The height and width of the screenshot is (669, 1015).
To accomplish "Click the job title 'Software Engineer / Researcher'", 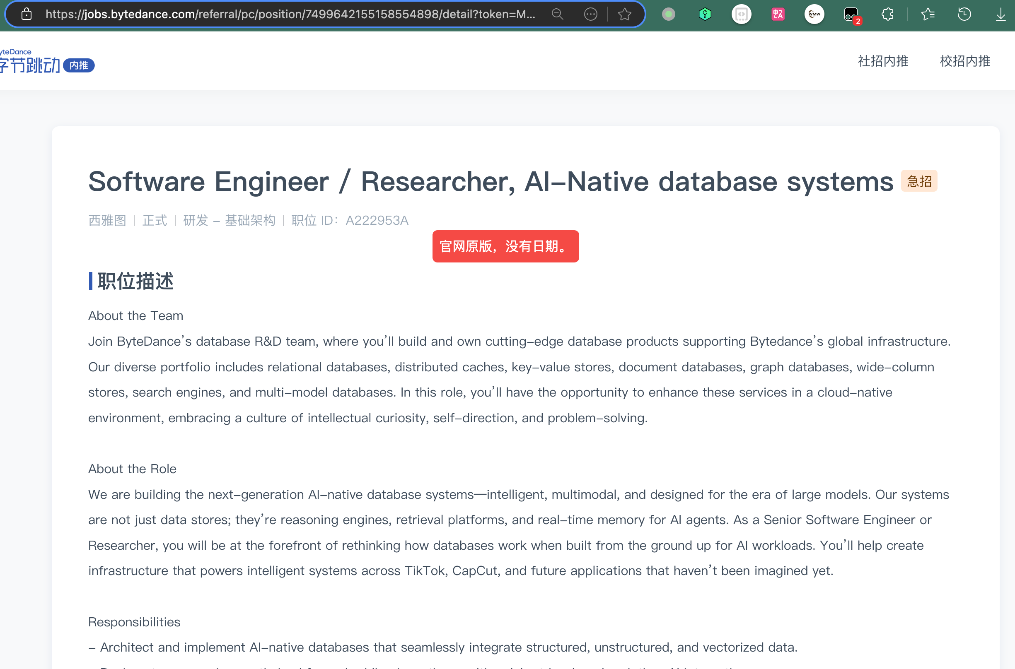I will pyautogui.click(x=491, y=182).
